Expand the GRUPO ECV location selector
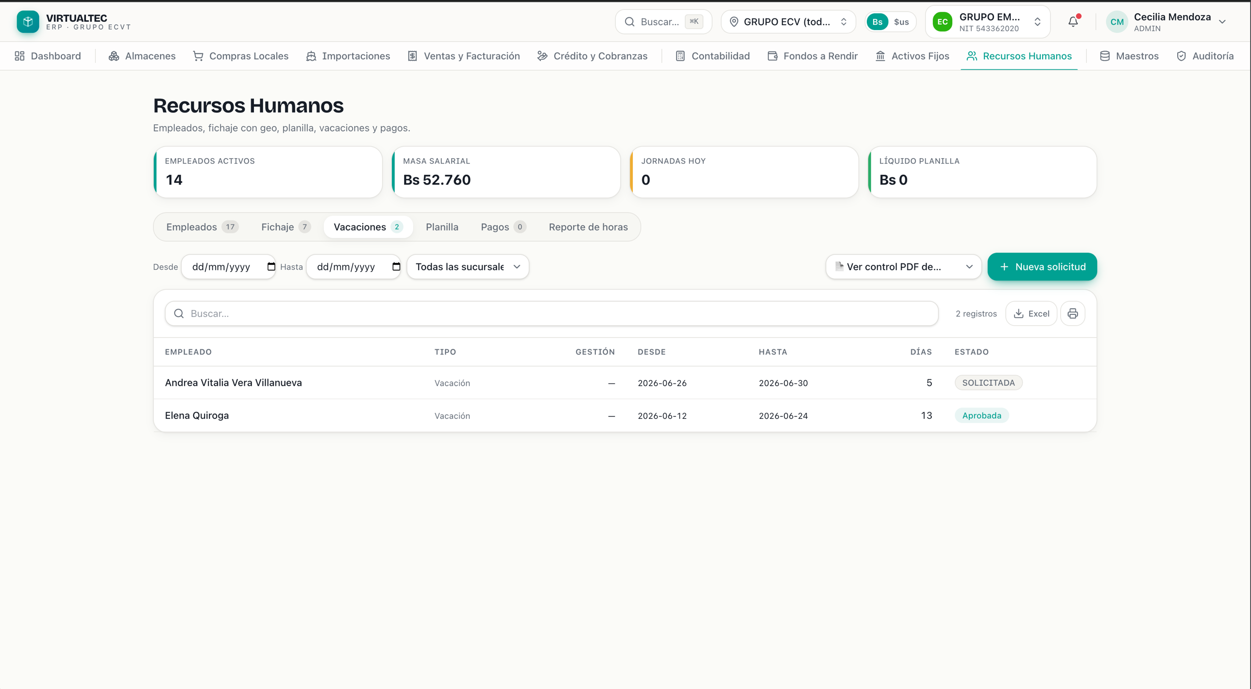This screenshot has height=689, width=1251. pyautogui.click(x=788, y=22)
